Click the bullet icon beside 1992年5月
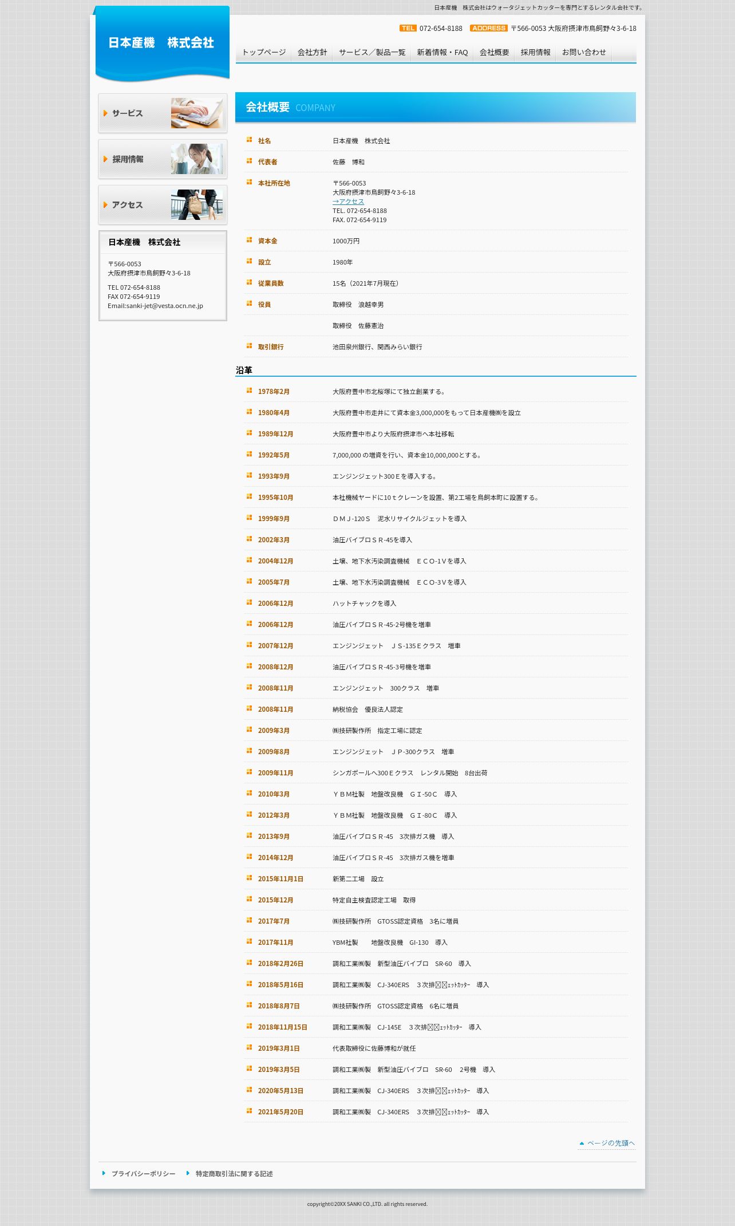 point(249,454)
